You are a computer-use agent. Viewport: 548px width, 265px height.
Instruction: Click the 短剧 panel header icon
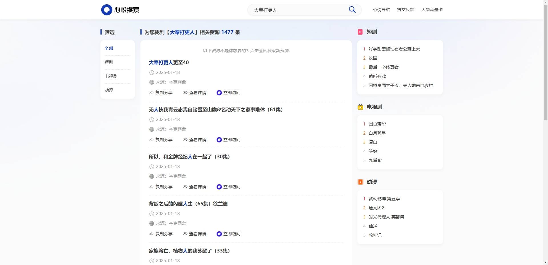point(360,32)
